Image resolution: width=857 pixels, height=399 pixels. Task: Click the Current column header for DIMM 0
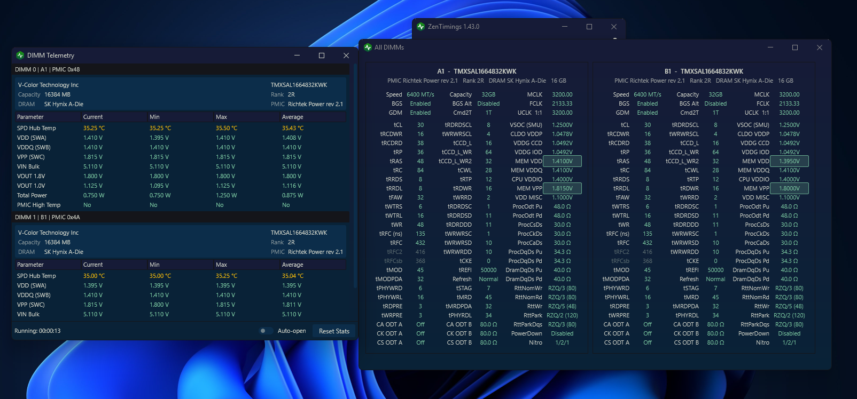click(x=114, y=117)
